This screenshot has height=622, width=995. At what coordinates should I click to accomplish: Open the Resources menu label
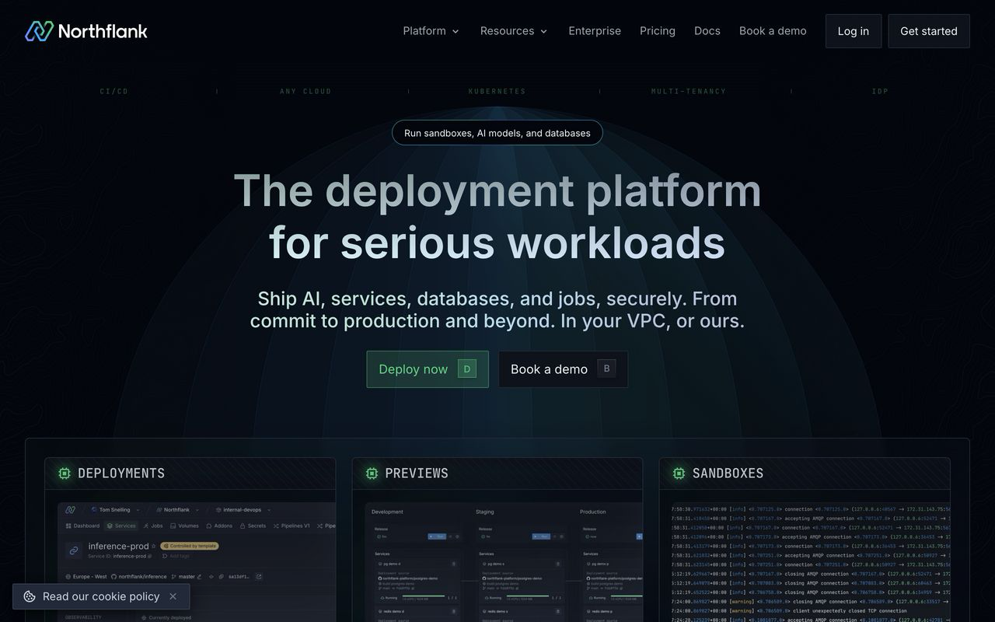pyautogui.click(x=507, y=31)
